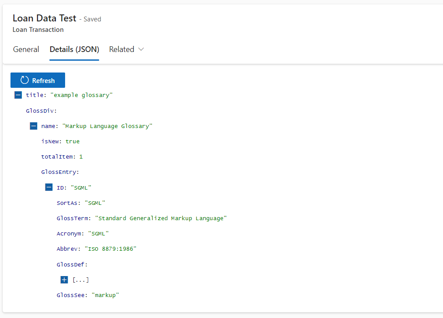Select the isNew: true row
This screenshot has height=318, width=443.
pos(60,141)
